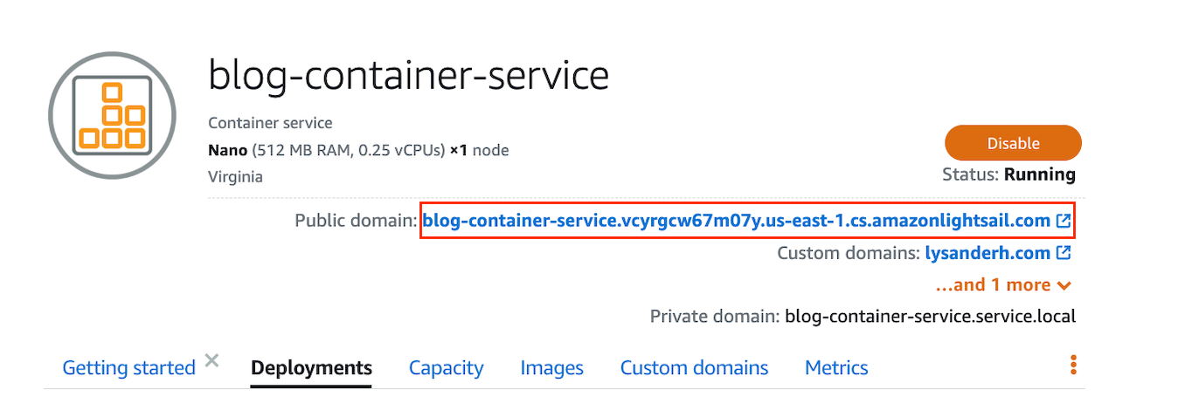Select the Deployments tab
Screen dimensions: 1178x417
click(x=311, y=368)
